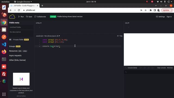The image size is (174, 98).
Task: Expand Other (links, license) section
Action: tap(17, 60)
